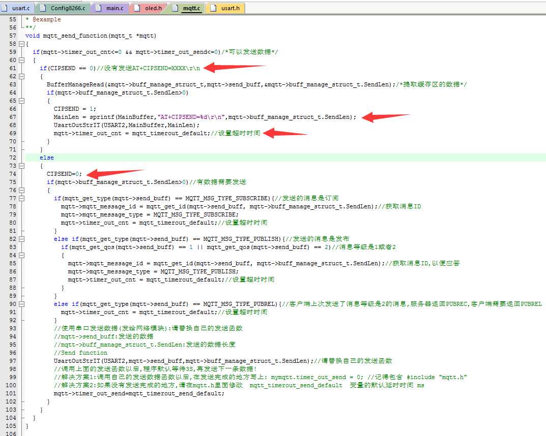Click the '@example' comment on line 55

47,19
